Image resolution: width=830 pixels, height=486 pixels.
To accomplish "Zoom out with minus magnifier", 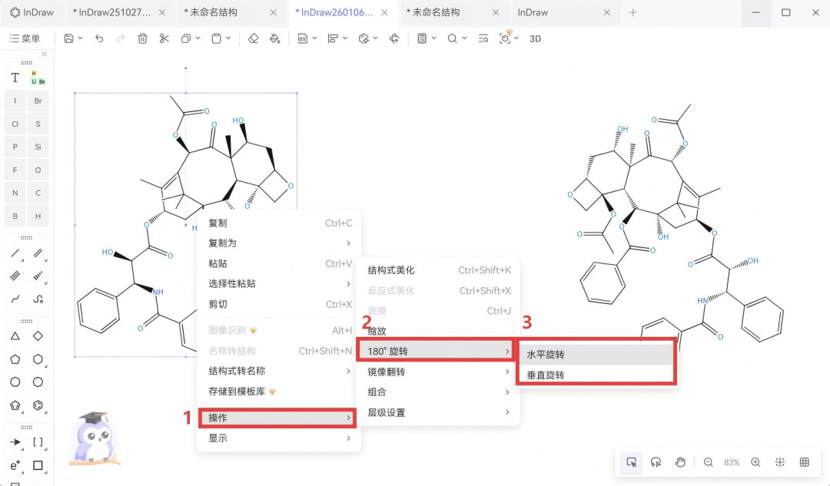I will click(709, 462).
